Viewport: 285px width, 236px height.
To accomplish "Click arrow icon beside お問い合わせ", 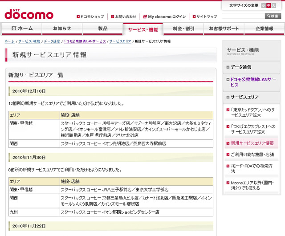I will pyautogui.click(x=113, y=16).
